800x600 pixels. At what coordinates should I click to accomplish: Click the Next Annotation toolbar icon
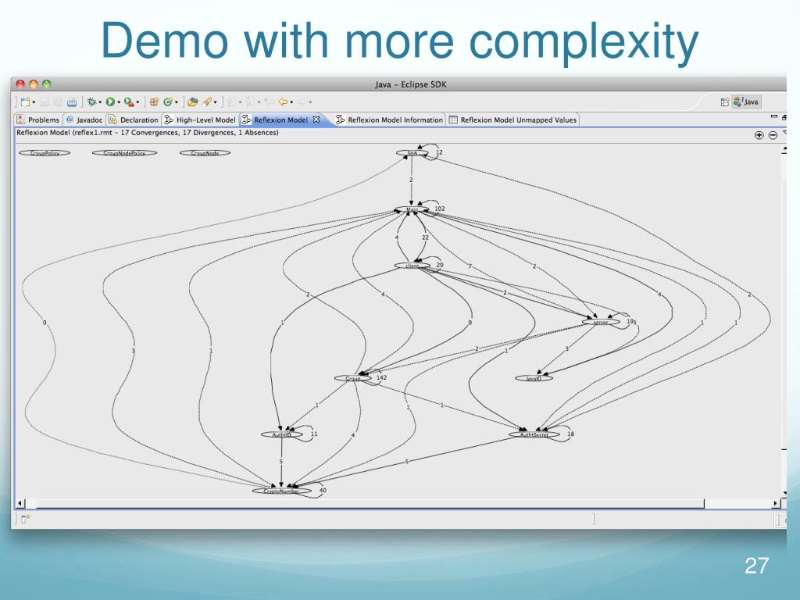[x=231, y=102]
